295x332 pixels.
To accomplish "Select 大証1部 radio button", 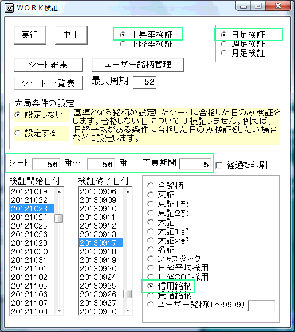I will pos(168,231).
